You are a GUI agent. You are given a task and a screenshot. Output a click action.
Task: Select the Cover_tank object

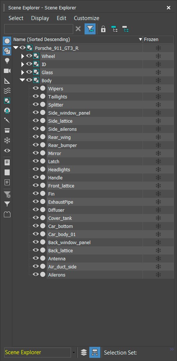[60, 218]
